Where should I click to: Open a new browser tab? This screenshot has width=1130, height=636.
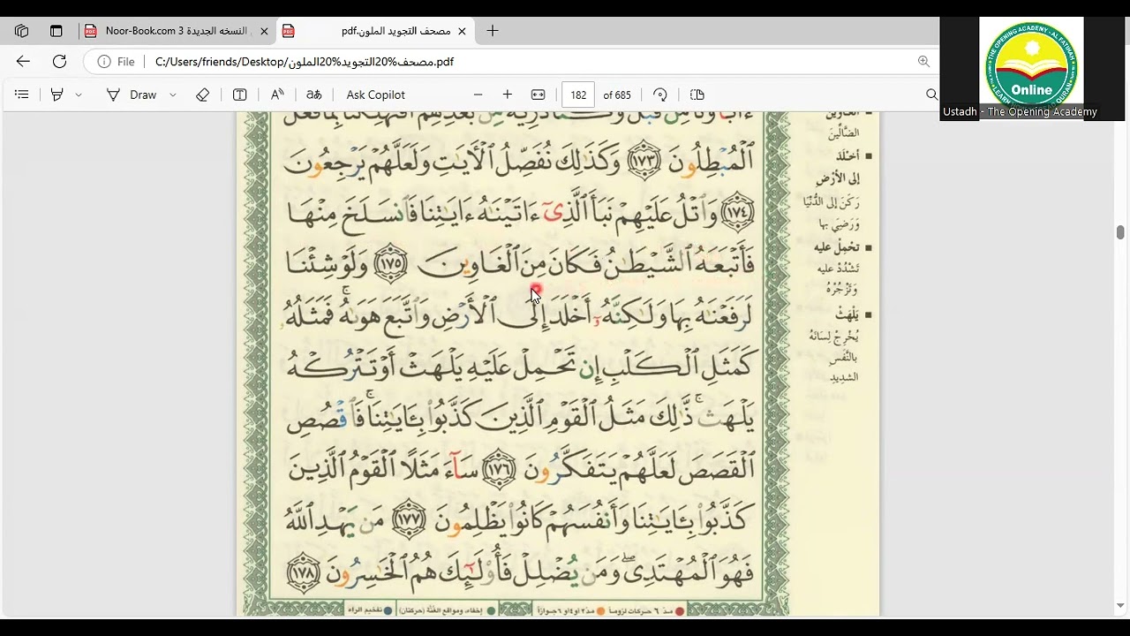(x=493, y=31)
